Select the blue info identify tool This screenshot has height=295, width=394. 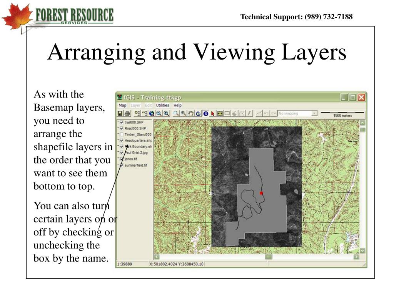point(205,114)
